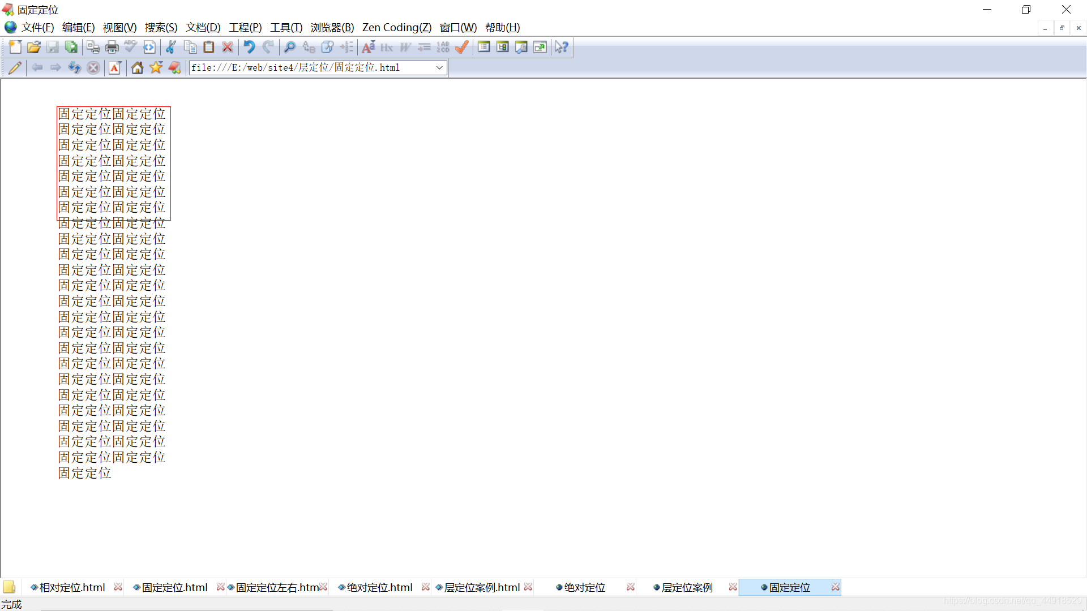Click the Print icon
This screenshot has height=611, width=1087.
(x=112, y=48)
